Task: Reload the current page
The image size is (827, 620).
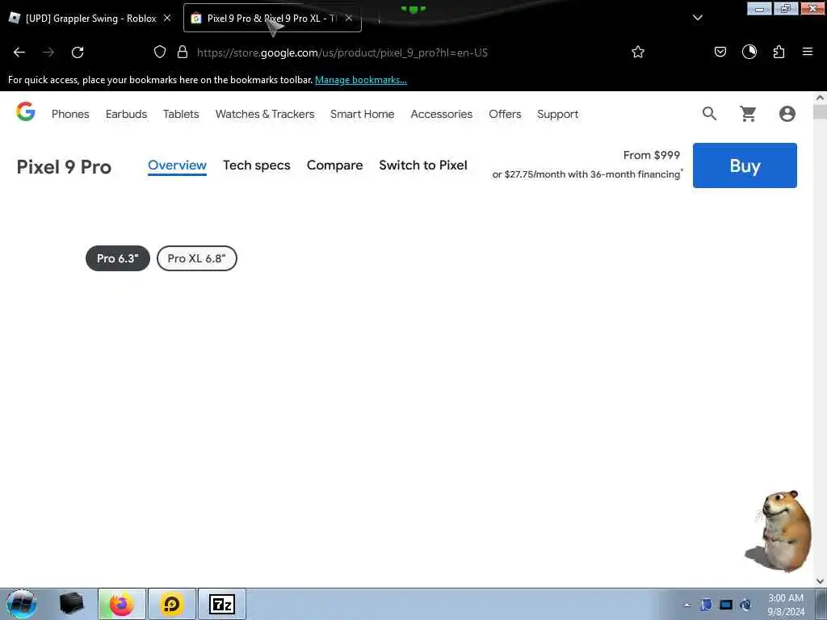Action: tap(78, 52)
